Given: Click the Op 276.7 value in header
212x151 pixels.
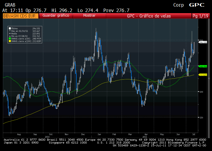Looking at the screenshot, I should click(36, 10).
